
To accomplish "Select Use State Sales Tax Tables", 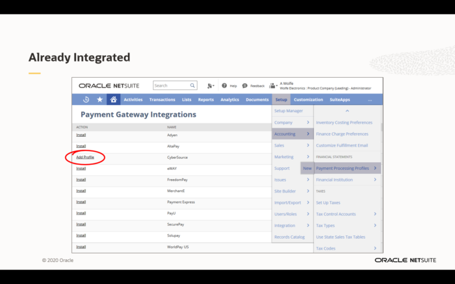I will 341,237.
